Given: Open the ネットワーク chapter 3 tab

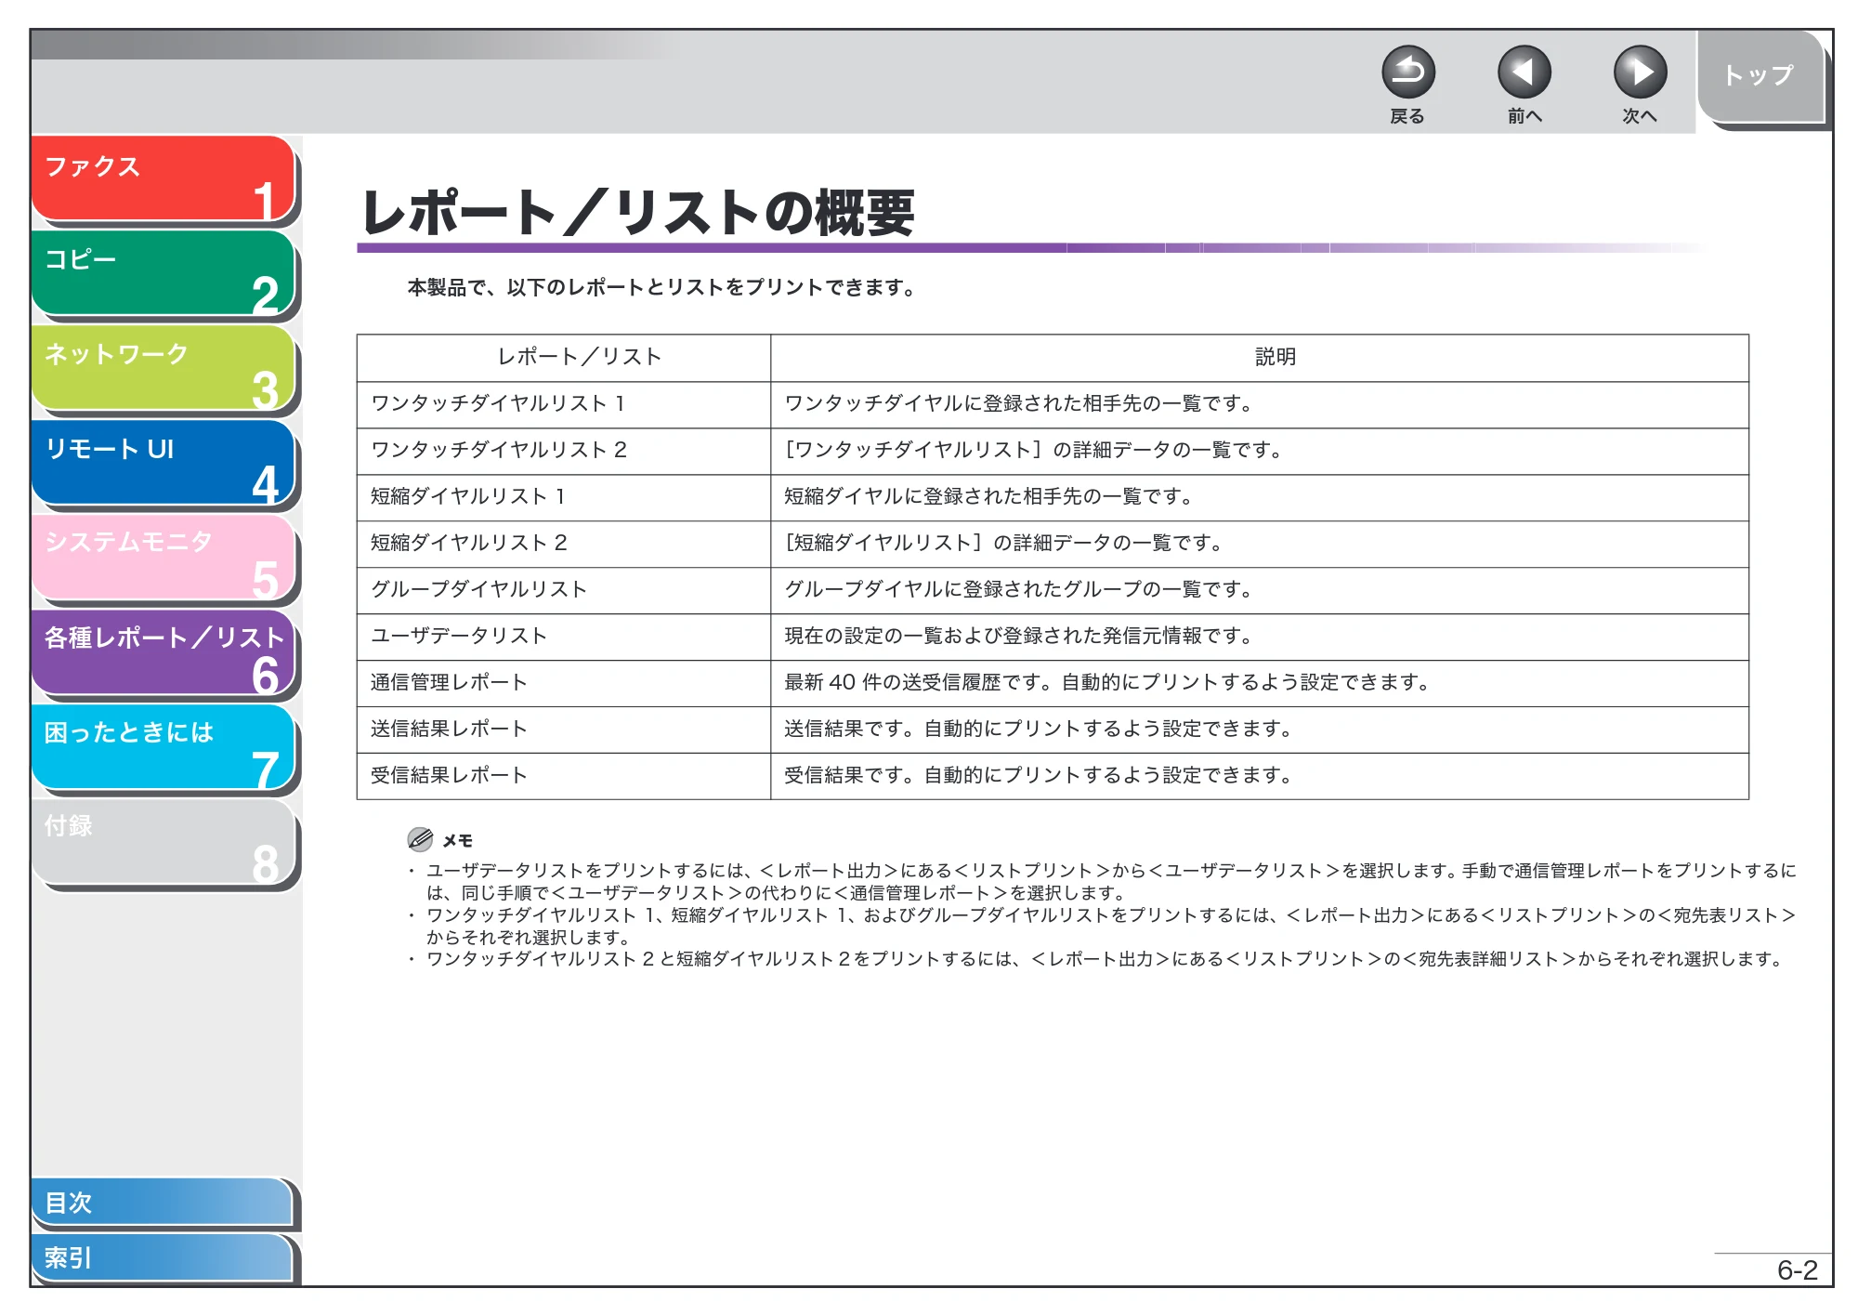Looking at the screenshot, I should (164, 368).
